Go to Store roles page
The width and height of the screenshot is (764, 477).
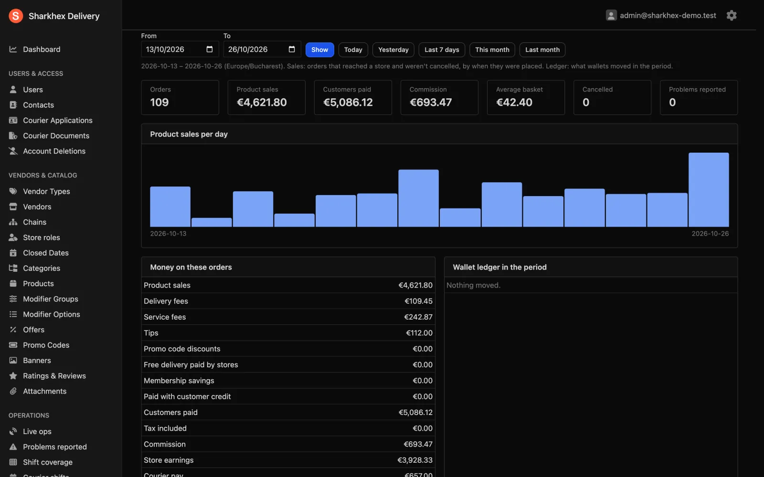click(42, 238)
